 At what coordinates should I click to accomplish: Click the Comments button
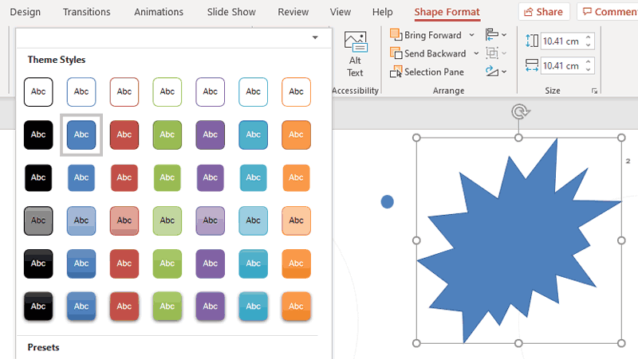point(608,12)
